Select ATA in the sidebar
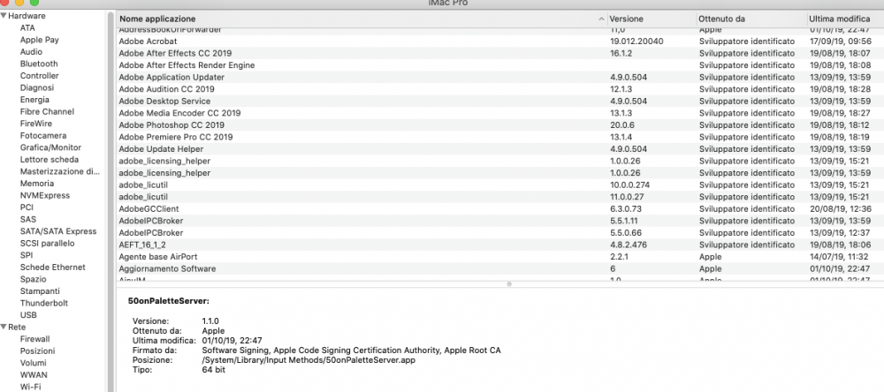Screen dimensions: 884x392 (27, 27)
